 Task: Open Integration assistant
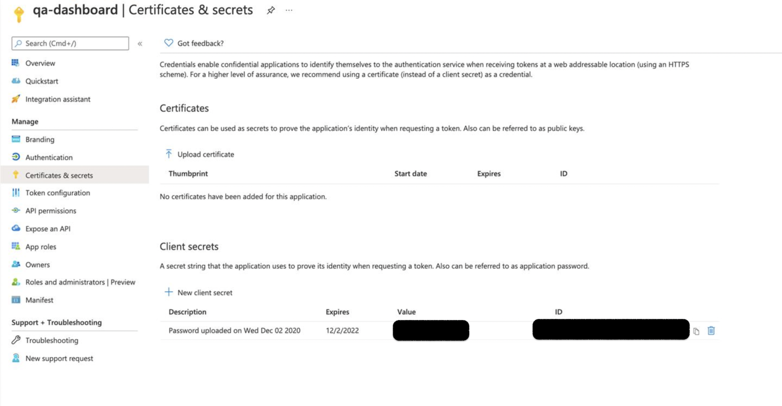[x=58, y=100]
